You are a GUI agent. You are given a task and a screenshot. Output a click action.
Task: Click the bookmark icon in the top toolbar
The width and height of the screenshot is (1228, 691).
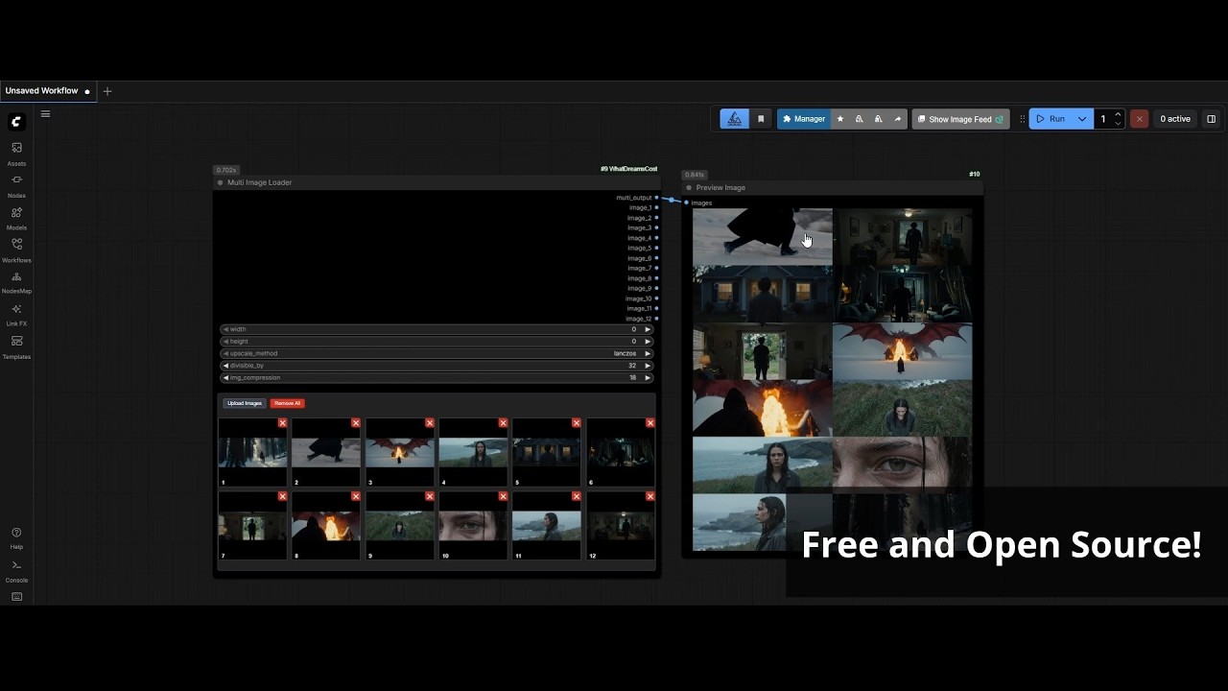coord(761,119)
